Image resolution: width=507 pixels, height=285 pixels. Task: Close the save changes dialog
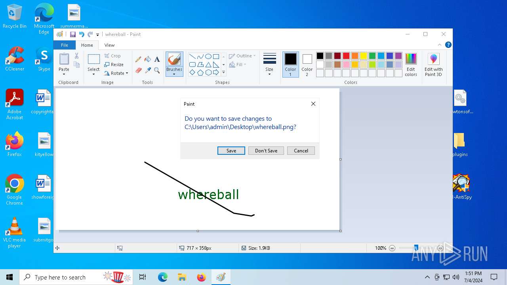pos(313,104)
